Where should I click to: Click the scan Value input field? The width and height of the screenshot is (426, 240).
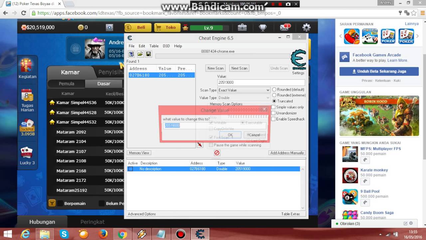(x=261, y=82)
